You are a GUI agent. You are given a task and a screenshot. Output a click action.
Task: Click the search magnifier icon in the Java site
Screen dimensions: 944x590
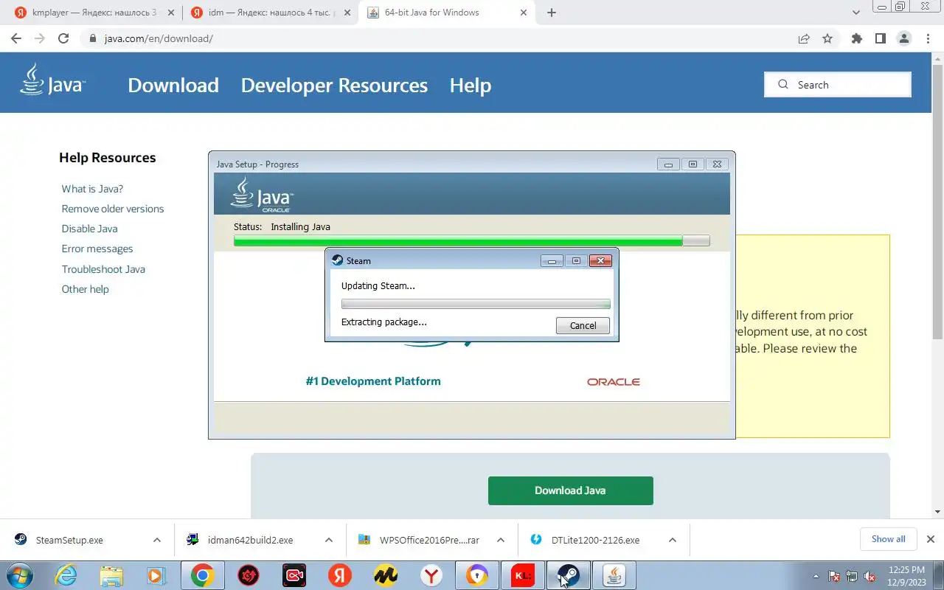(x=783, y=85)
